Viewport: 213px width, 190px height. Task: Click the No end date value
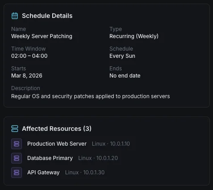(125, 76)
